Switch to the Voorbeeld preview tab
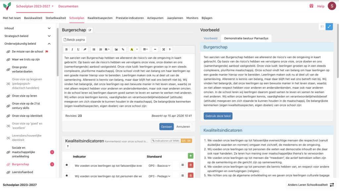 point(210,38)
